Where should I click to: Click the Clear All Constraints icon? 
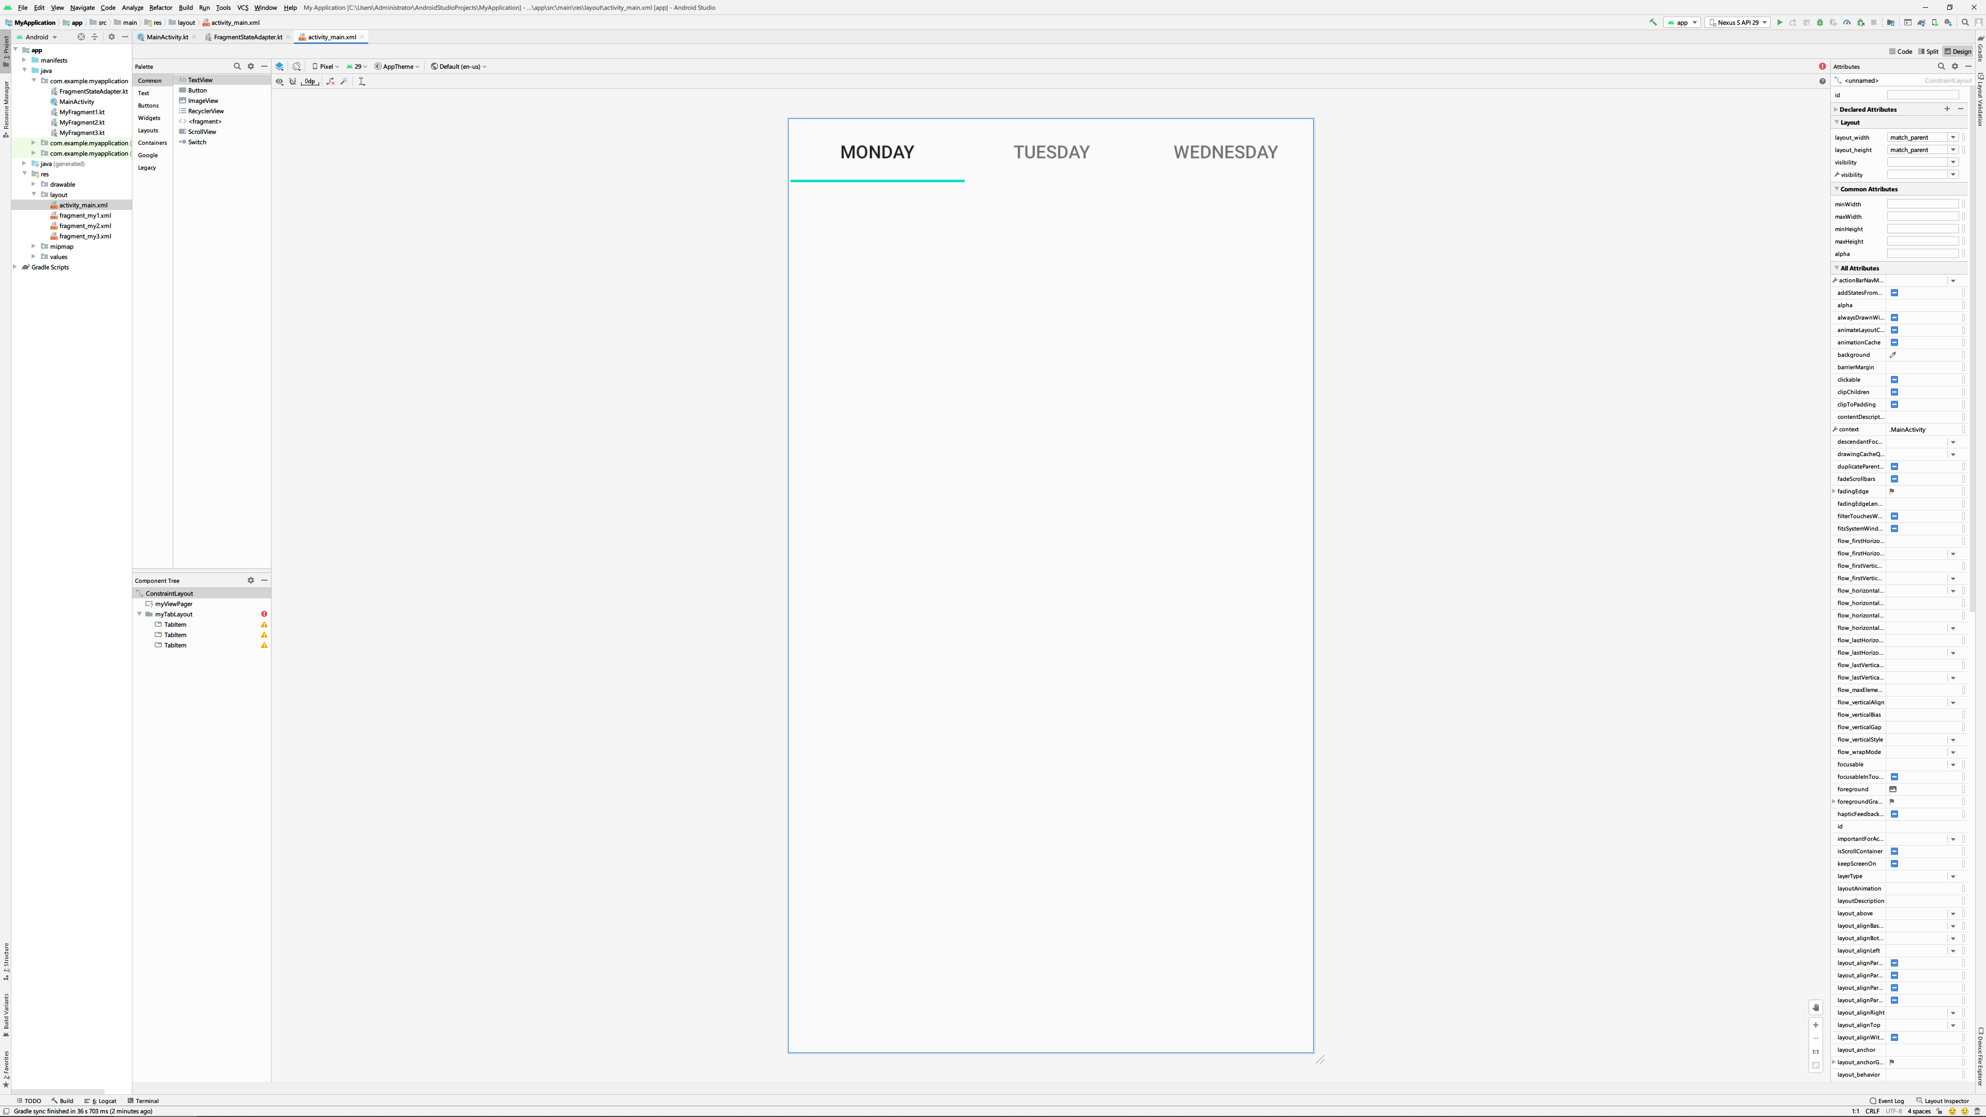[331, 81]
